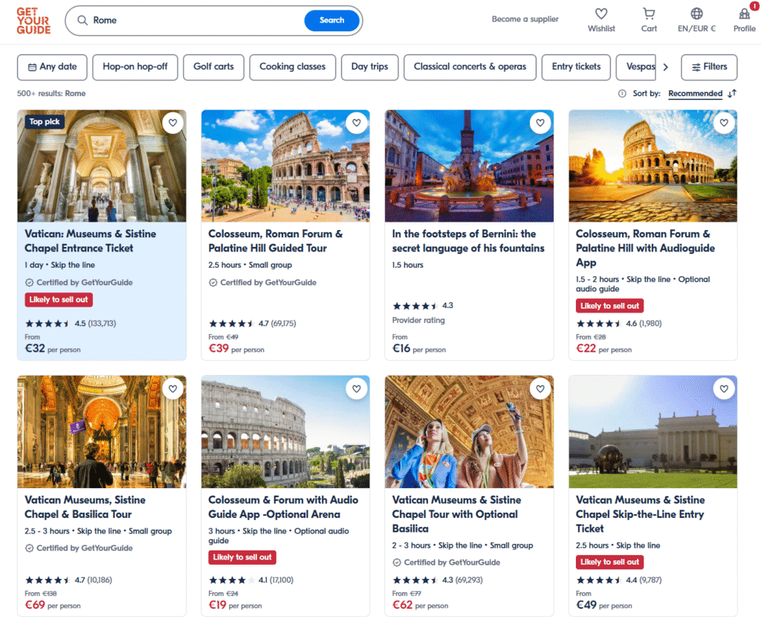
Task: Select the Vespas filter chip
Action: tap(636, 67)
